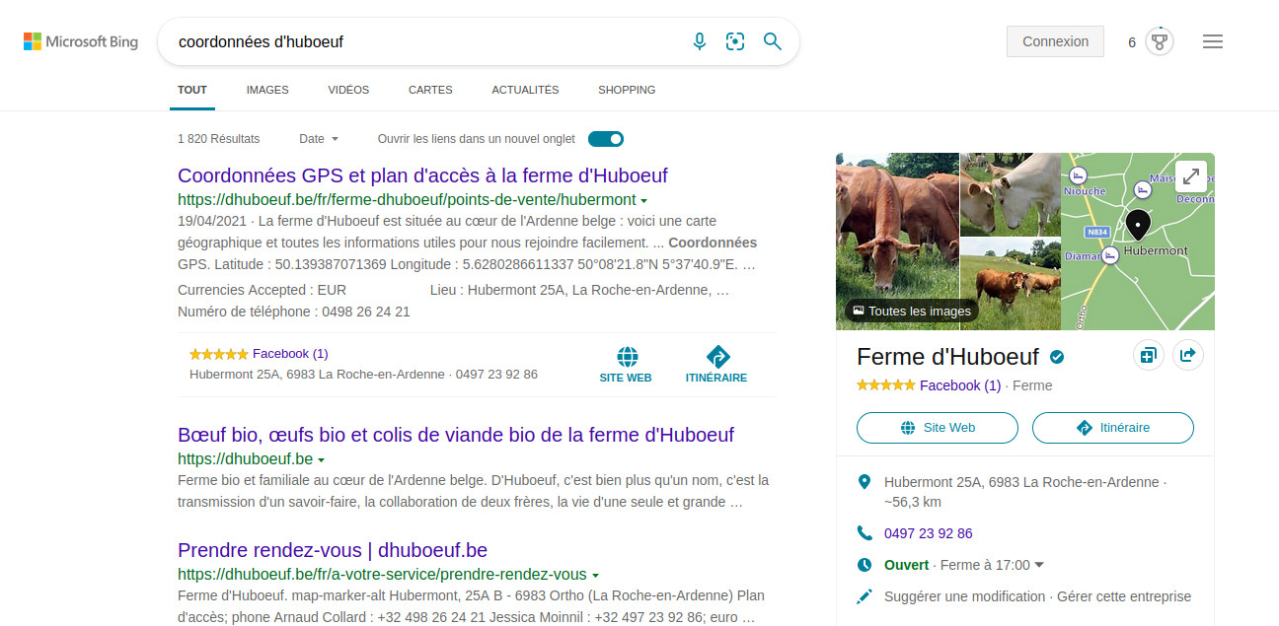
Task: Click the Connexion button
Action: tap(1055, 41)
